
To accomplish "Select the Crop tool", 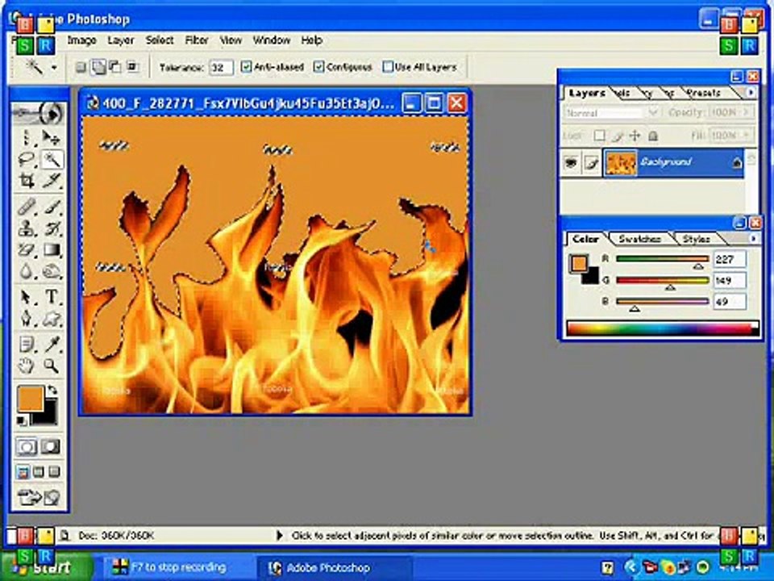I will pos(26,180).
